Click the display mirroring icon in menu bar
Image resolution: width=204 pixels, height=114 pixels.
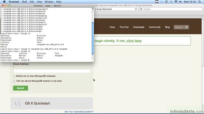pos(157,2)
